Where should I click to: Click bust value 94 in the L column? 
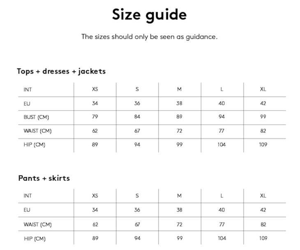pyautogui.click(x=222, y=117)
